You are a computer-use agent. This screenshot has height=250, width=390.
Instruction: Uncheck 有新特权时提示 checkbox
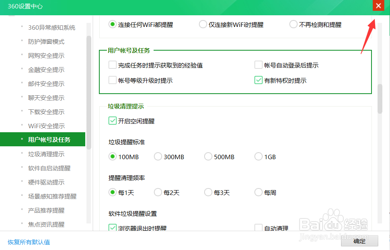tap(259, 80)
